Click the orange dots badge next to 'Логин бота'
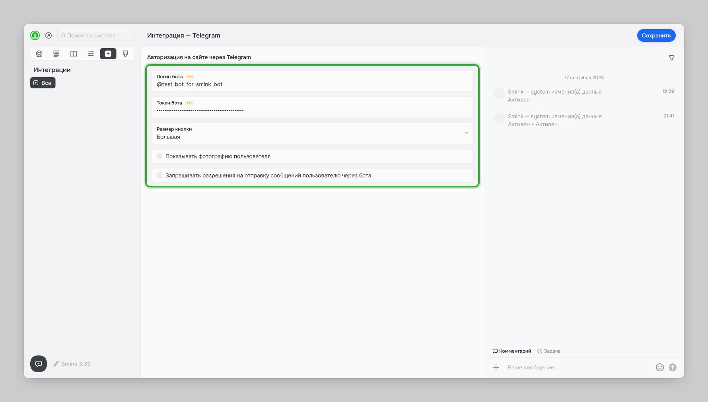This screenshot has height=402, width=708. pyautogui.click(x=190, y=76)
